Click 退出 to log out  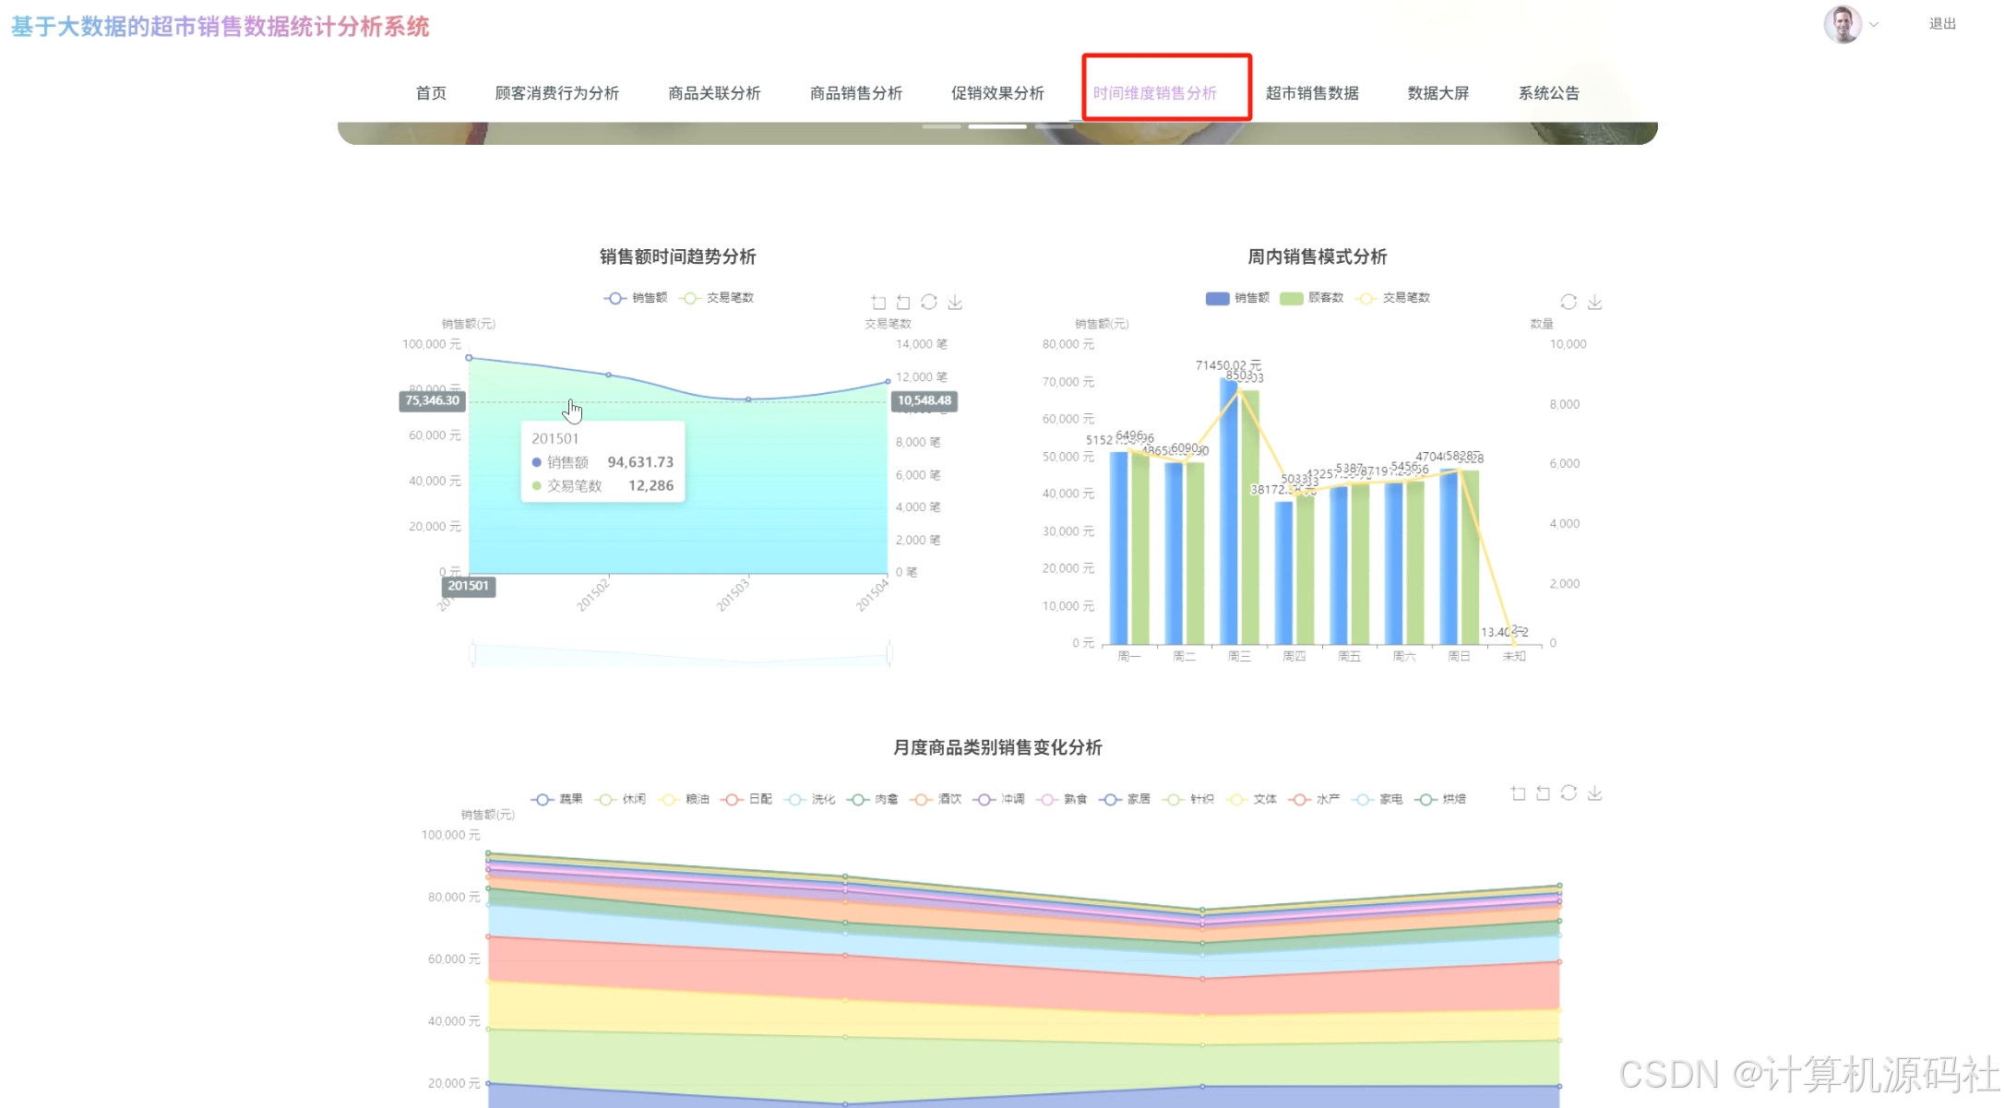pos(1942,24)
